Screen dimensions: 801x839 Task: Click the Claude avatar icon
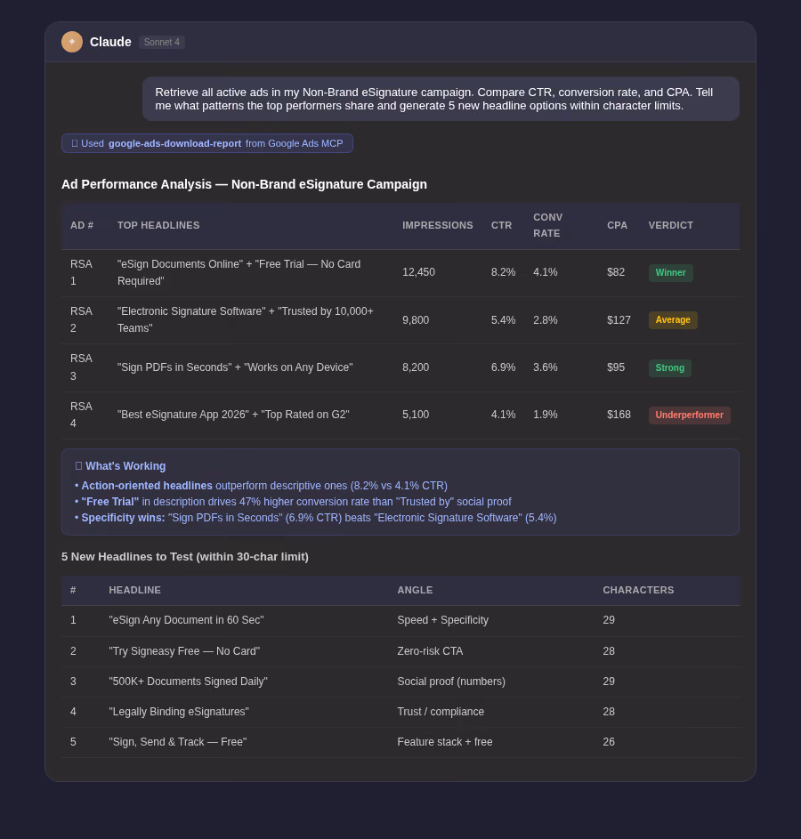[72, 42]
